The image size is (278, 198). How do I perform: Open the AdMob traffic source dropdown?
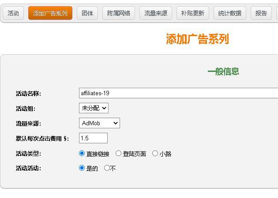point(99,123)
